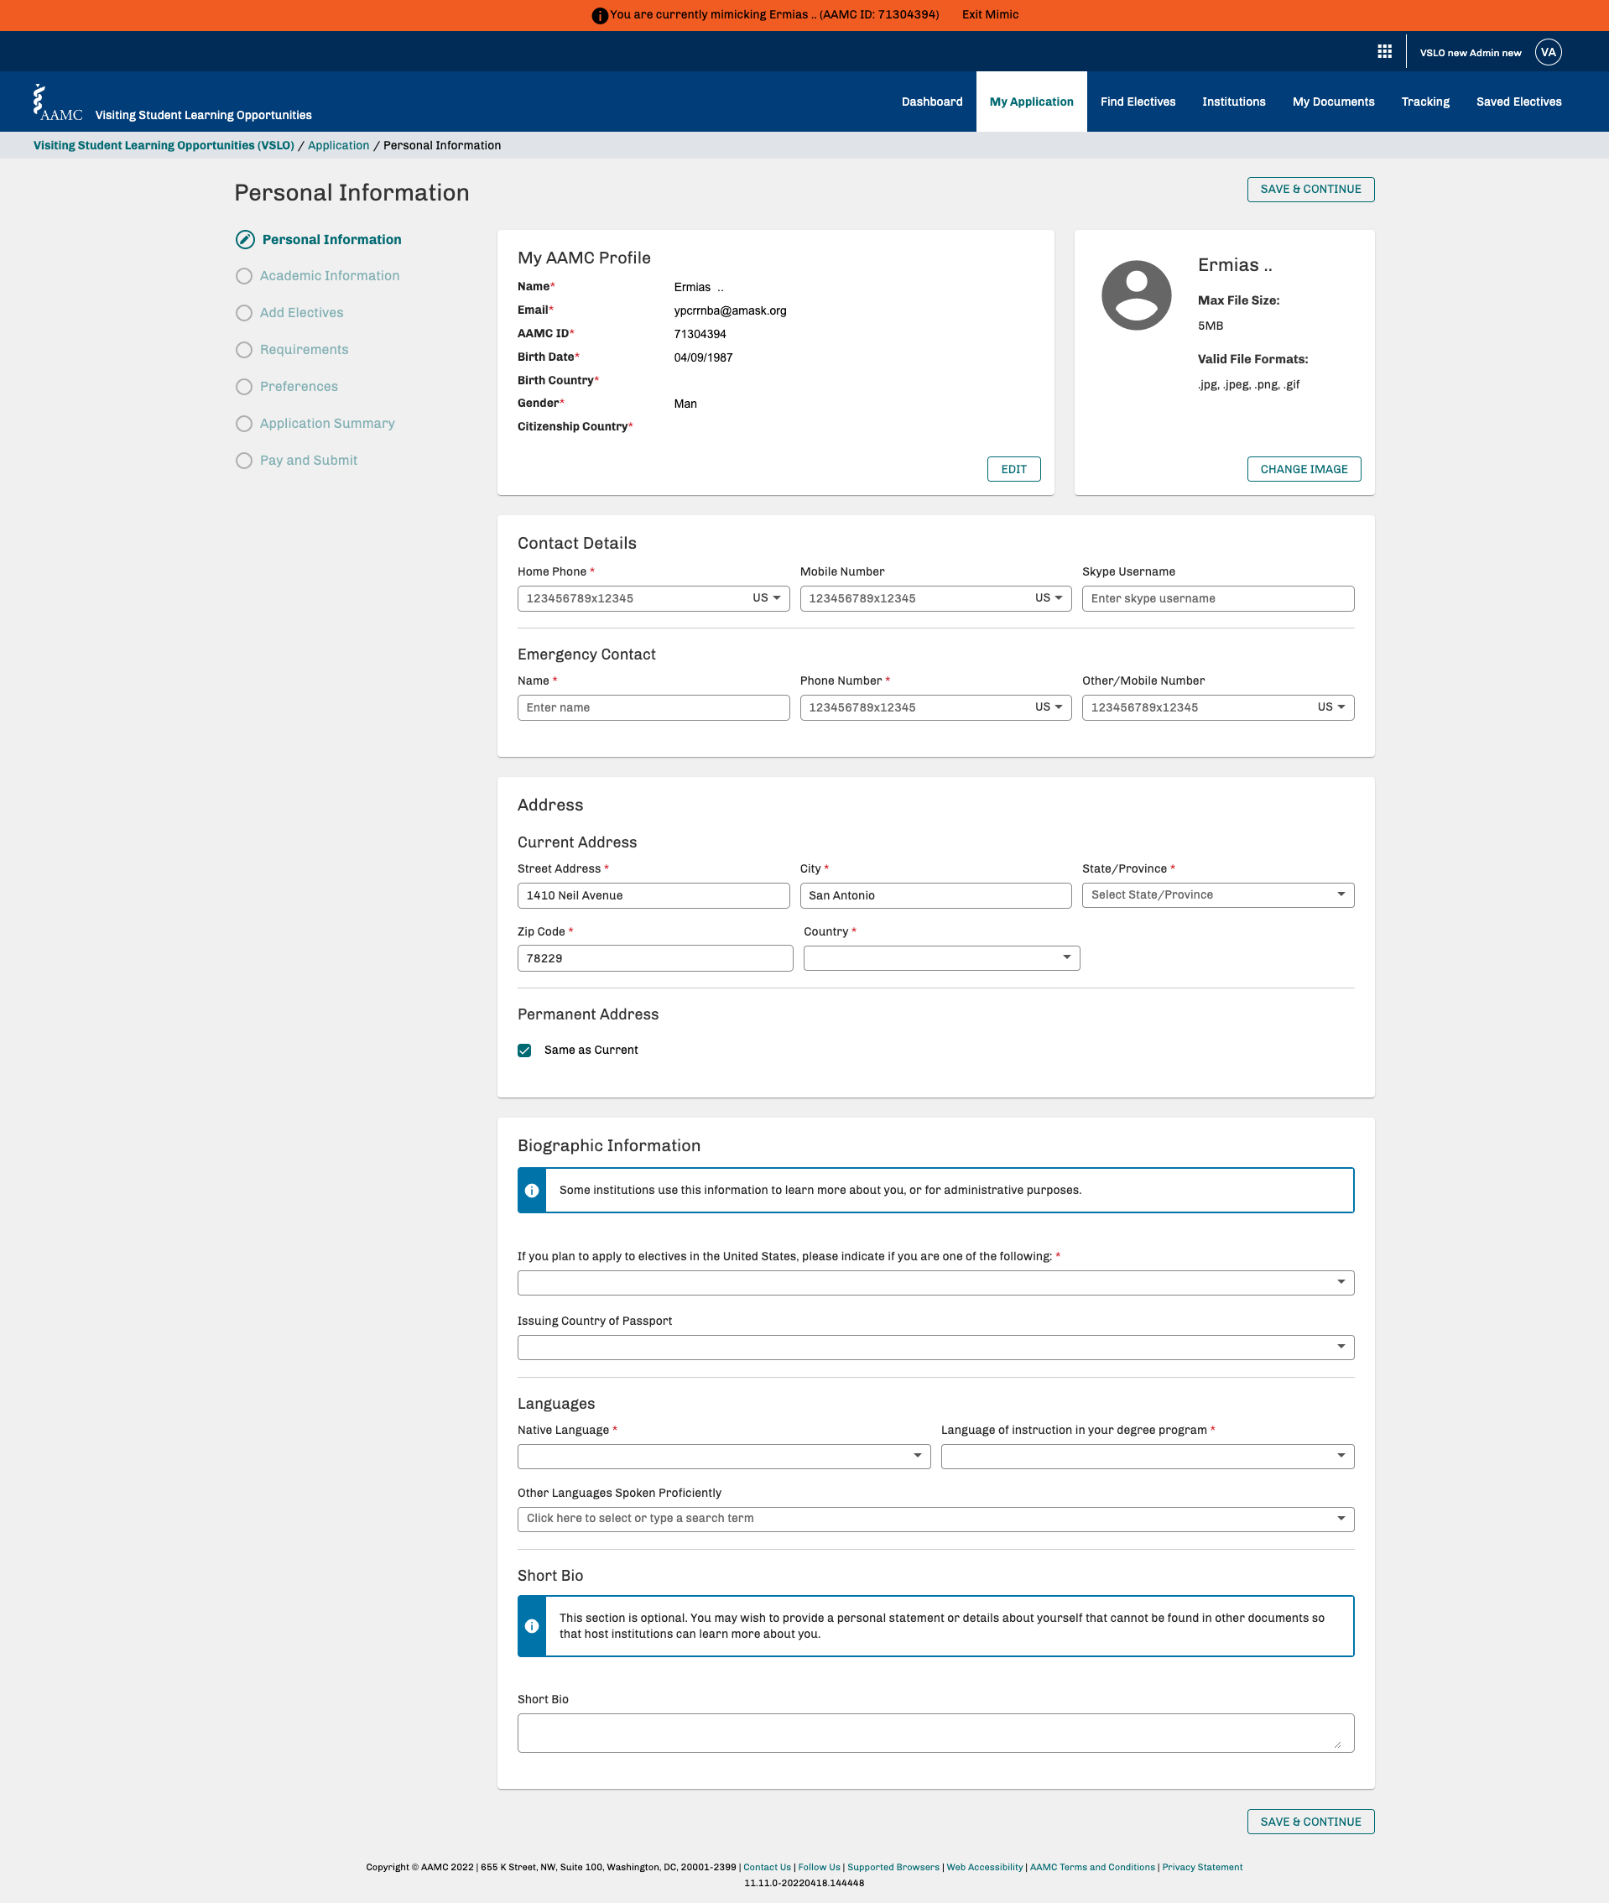The image size is (1609, 1903).
Task: Open the Saved Electives tab
Action: click(x=1518, y=102)
